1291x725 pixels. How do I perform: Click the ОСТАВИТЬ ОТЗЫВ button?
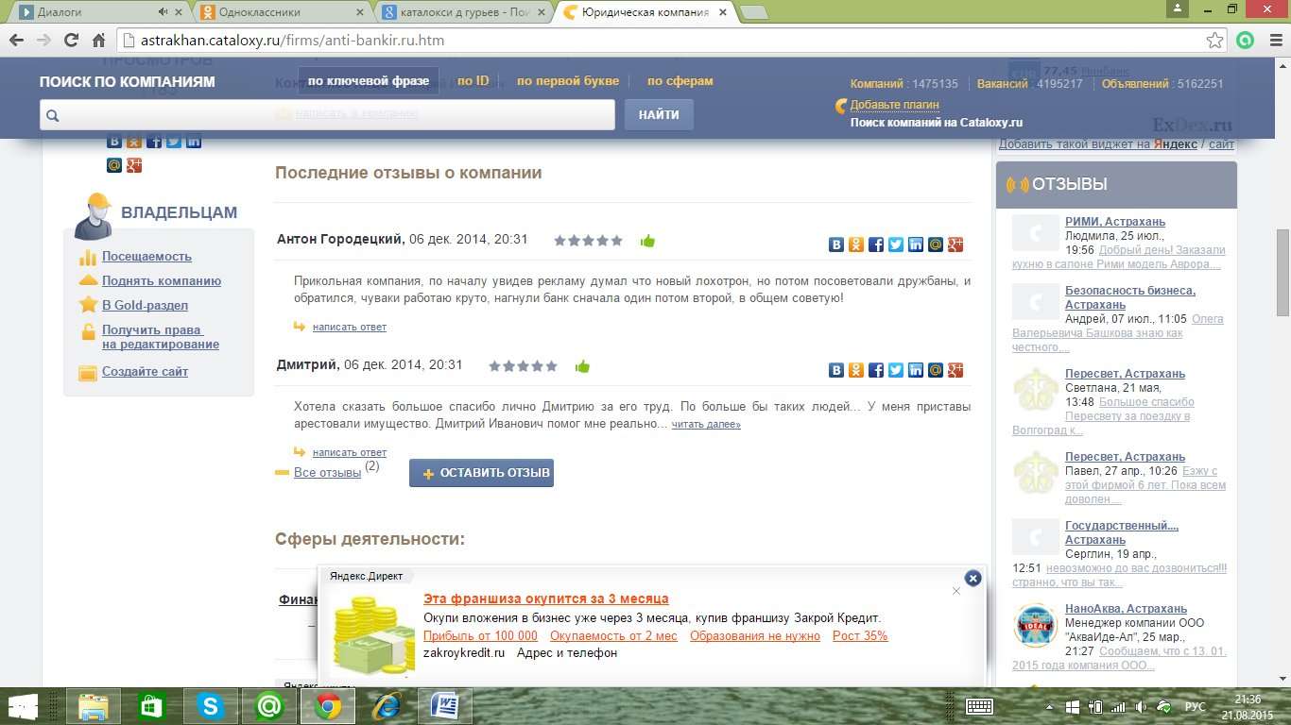(481, 473)
